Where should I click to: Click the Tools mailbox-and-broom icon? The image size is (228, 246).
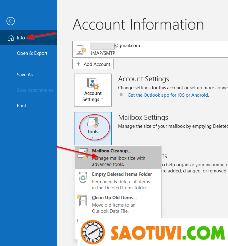coord(93,123)
